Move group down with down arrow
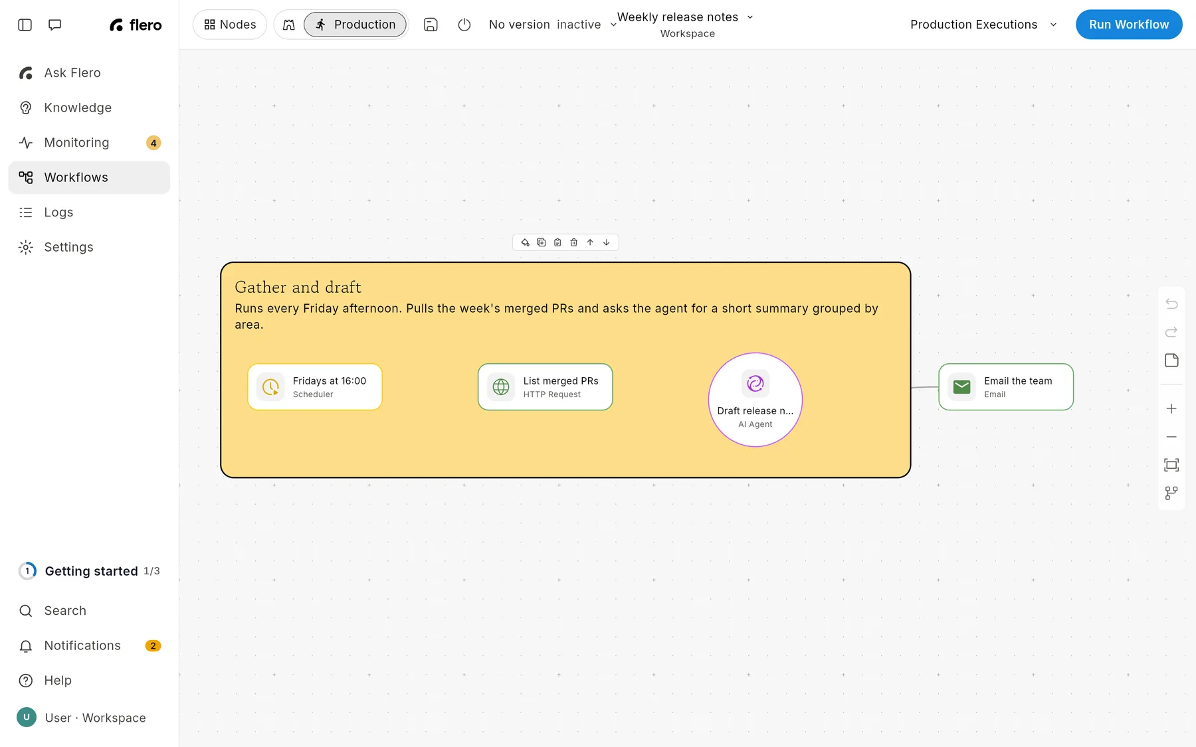Viewport: 1196px width, 747px height. (607, 242)
